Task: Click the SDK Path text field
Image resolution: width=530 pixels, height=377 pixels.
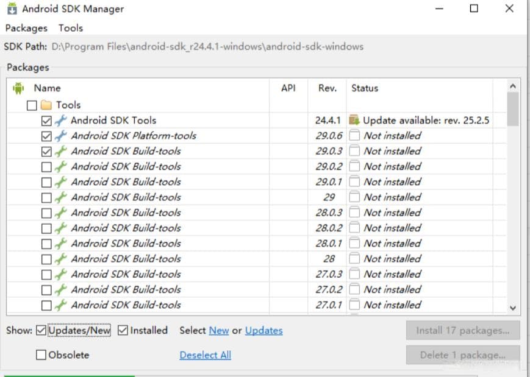Action: click(x=207, y=46)
